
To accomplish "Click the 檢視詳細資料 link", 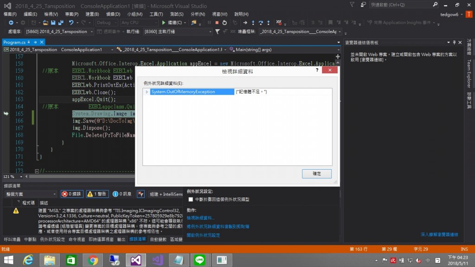I will [x=200, y=218].
